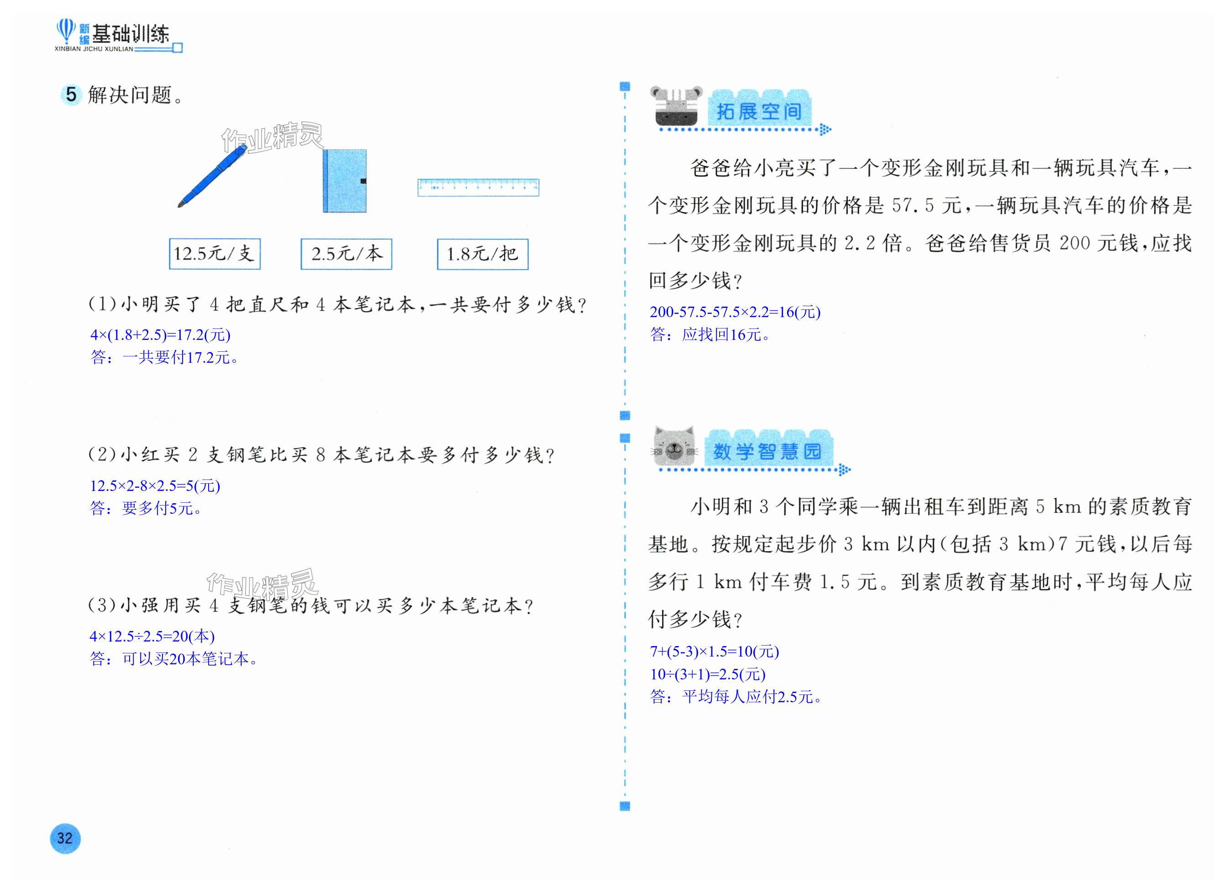Viewport: 1227px width, 892px height.
Task: Click the answer 4×12.5÷2.5=20(本)
Action: [152, 636]
